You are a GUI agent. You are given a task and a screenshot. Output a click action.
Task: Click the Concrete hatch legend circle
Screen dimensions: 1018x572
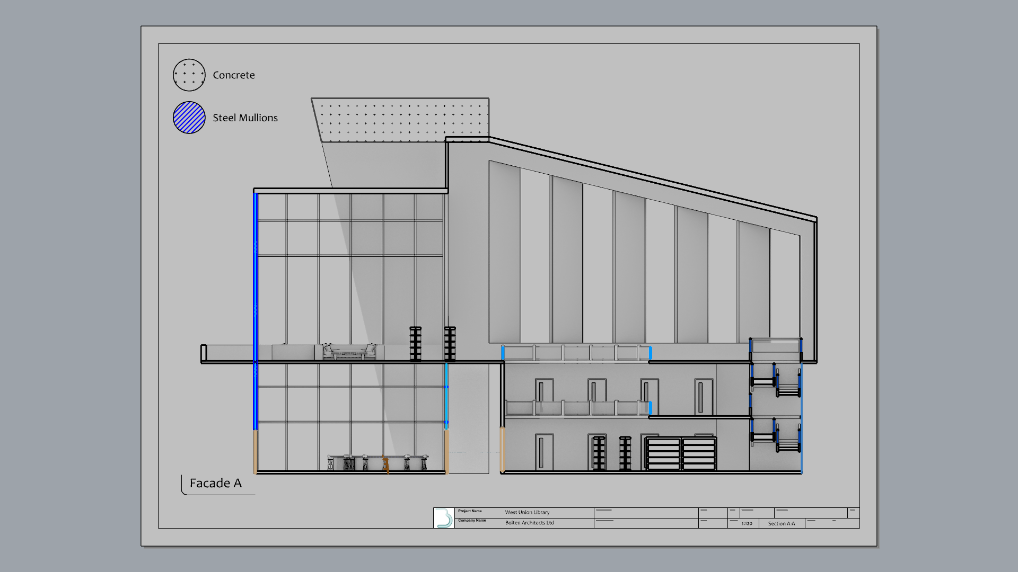(189, 75)
